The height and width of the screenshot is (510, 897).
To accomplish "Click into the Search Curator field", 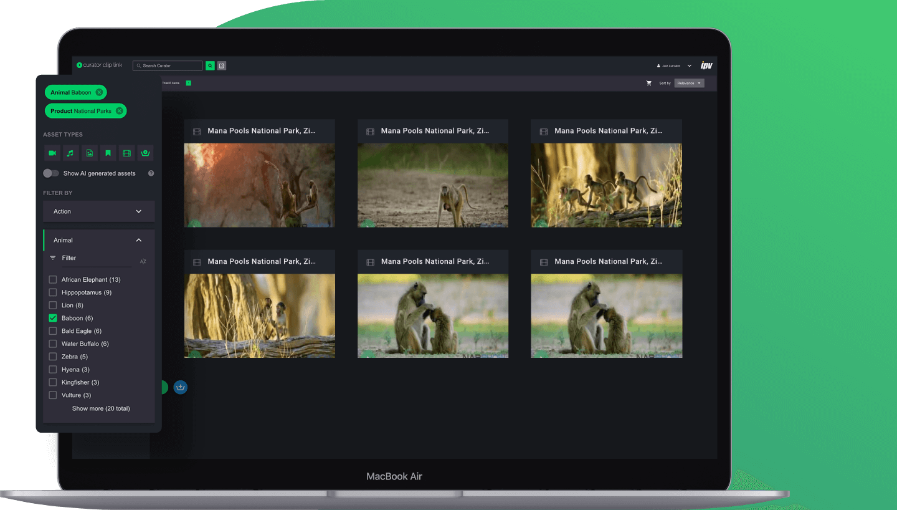I will click(168, 65).
